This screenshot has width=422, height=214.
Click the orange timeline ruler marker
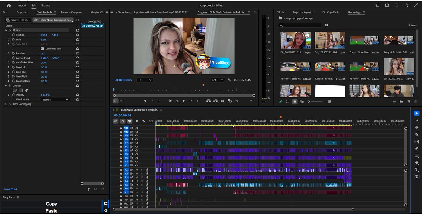[x=281, y=118]
